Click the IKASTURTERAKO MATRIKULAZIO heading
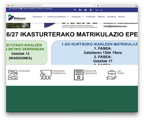The image size is (144, 121). [x=72, y=34]
